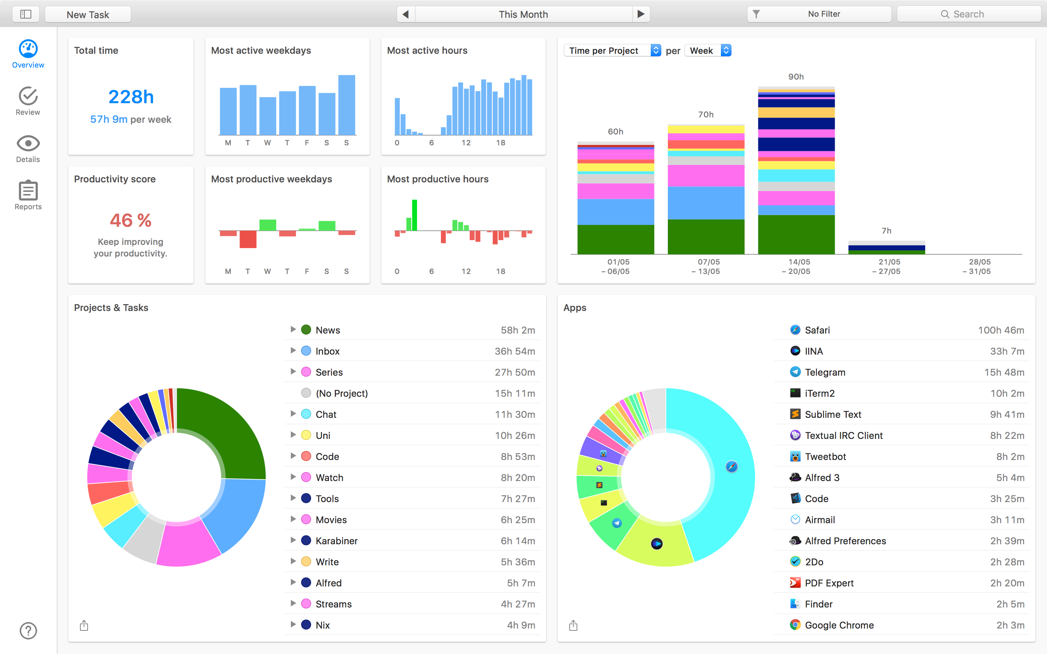Toggle the sidebar panel button
1047x654 pixels.
point(26,14)
